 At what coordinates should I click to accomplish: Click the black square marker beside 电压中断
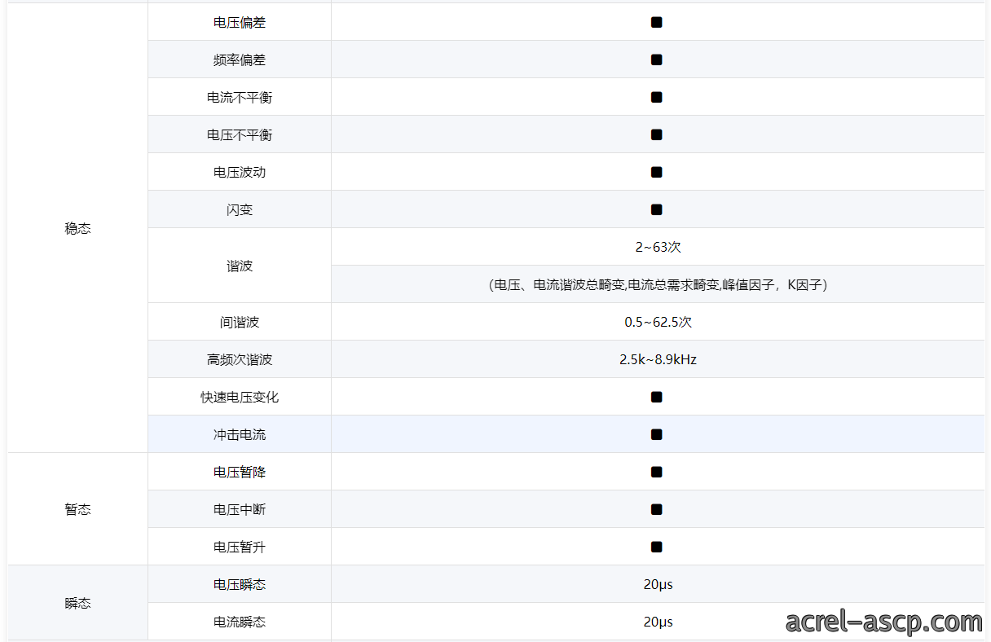[x=656, y=509]
